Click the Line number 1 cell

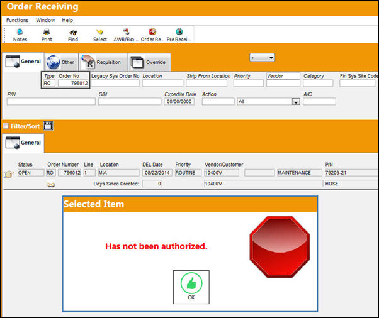coord(89,173)
